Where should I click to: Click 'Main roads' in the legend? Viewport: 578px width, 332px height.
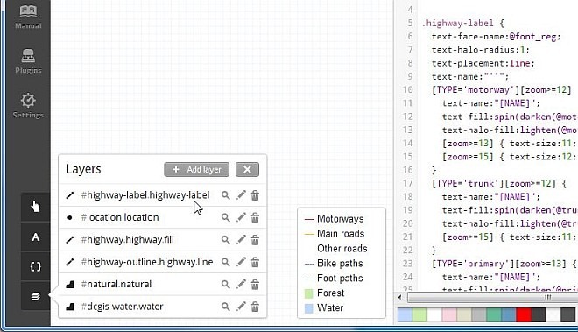(341, 234)
